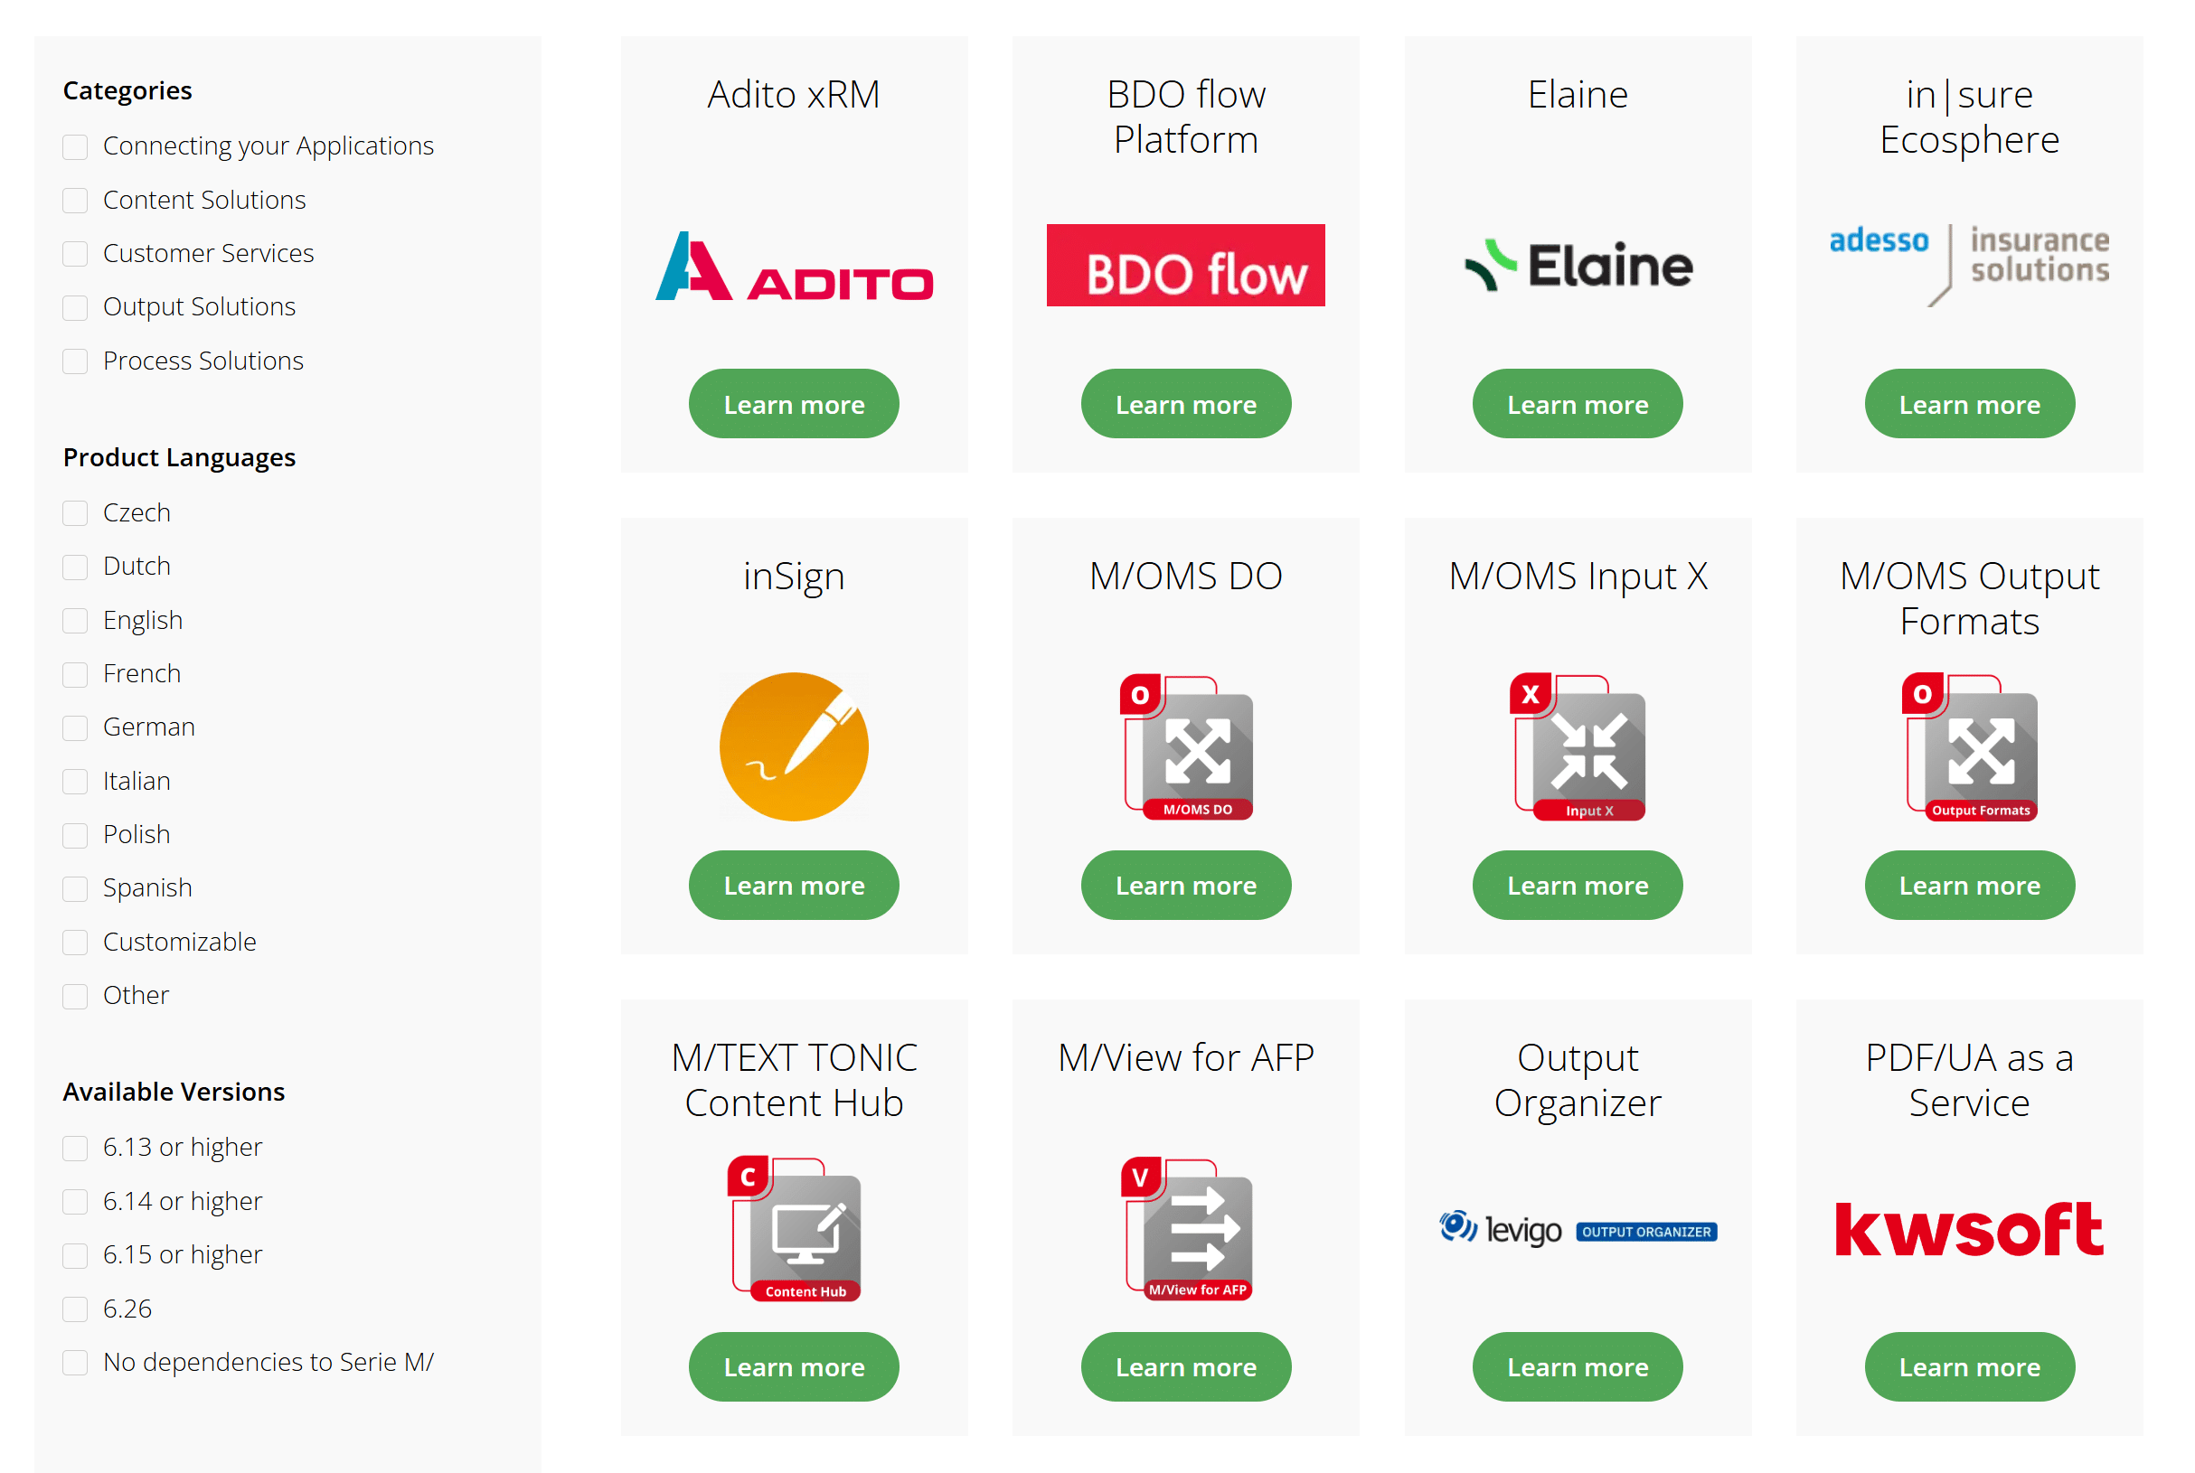2195x1473 pixels.
Task: Click the adesso insurance solutions logo
Action: point(1969,264)
